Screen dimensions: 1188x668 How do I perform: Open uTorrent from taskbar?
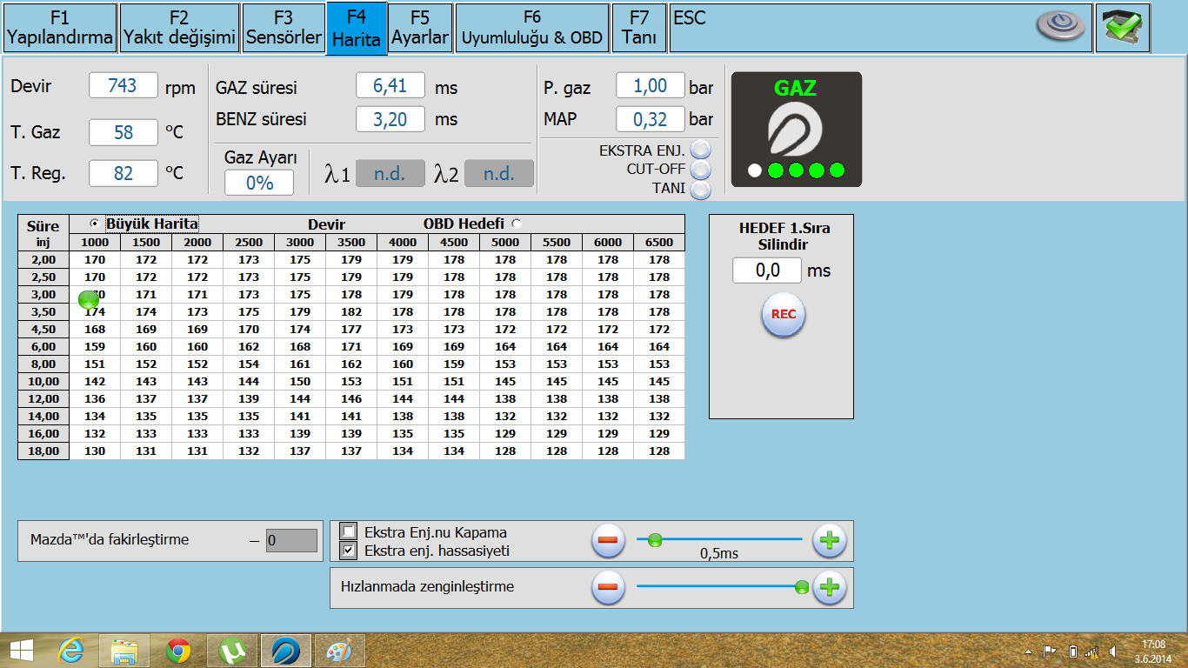[232, 651]
